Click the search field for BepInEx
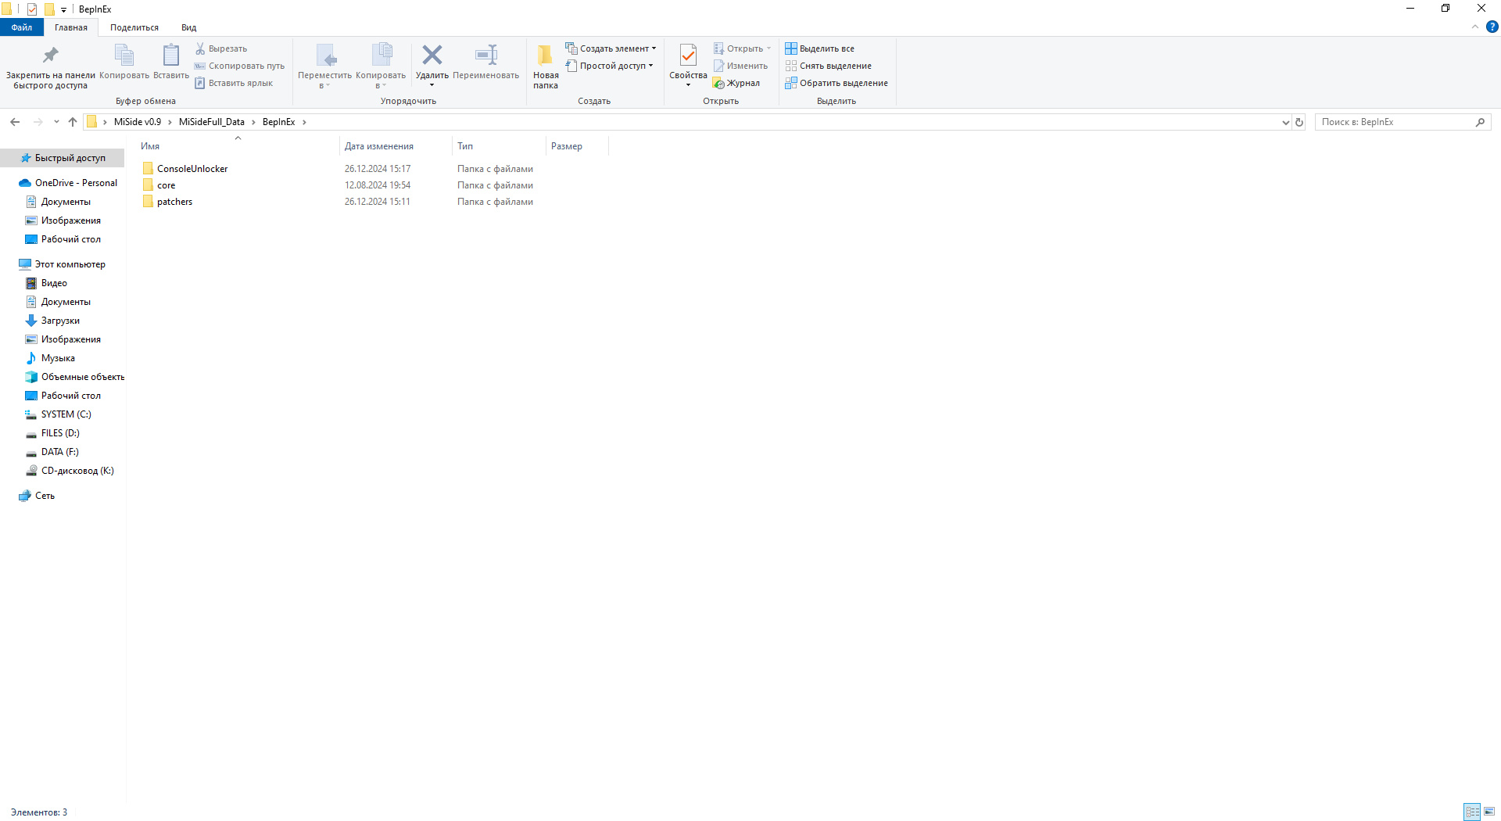1501x821 pixels. [1395, 122]
